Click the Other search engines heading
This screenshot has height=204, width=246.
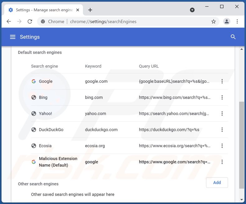pyautogui.click(x=38, y=184)
